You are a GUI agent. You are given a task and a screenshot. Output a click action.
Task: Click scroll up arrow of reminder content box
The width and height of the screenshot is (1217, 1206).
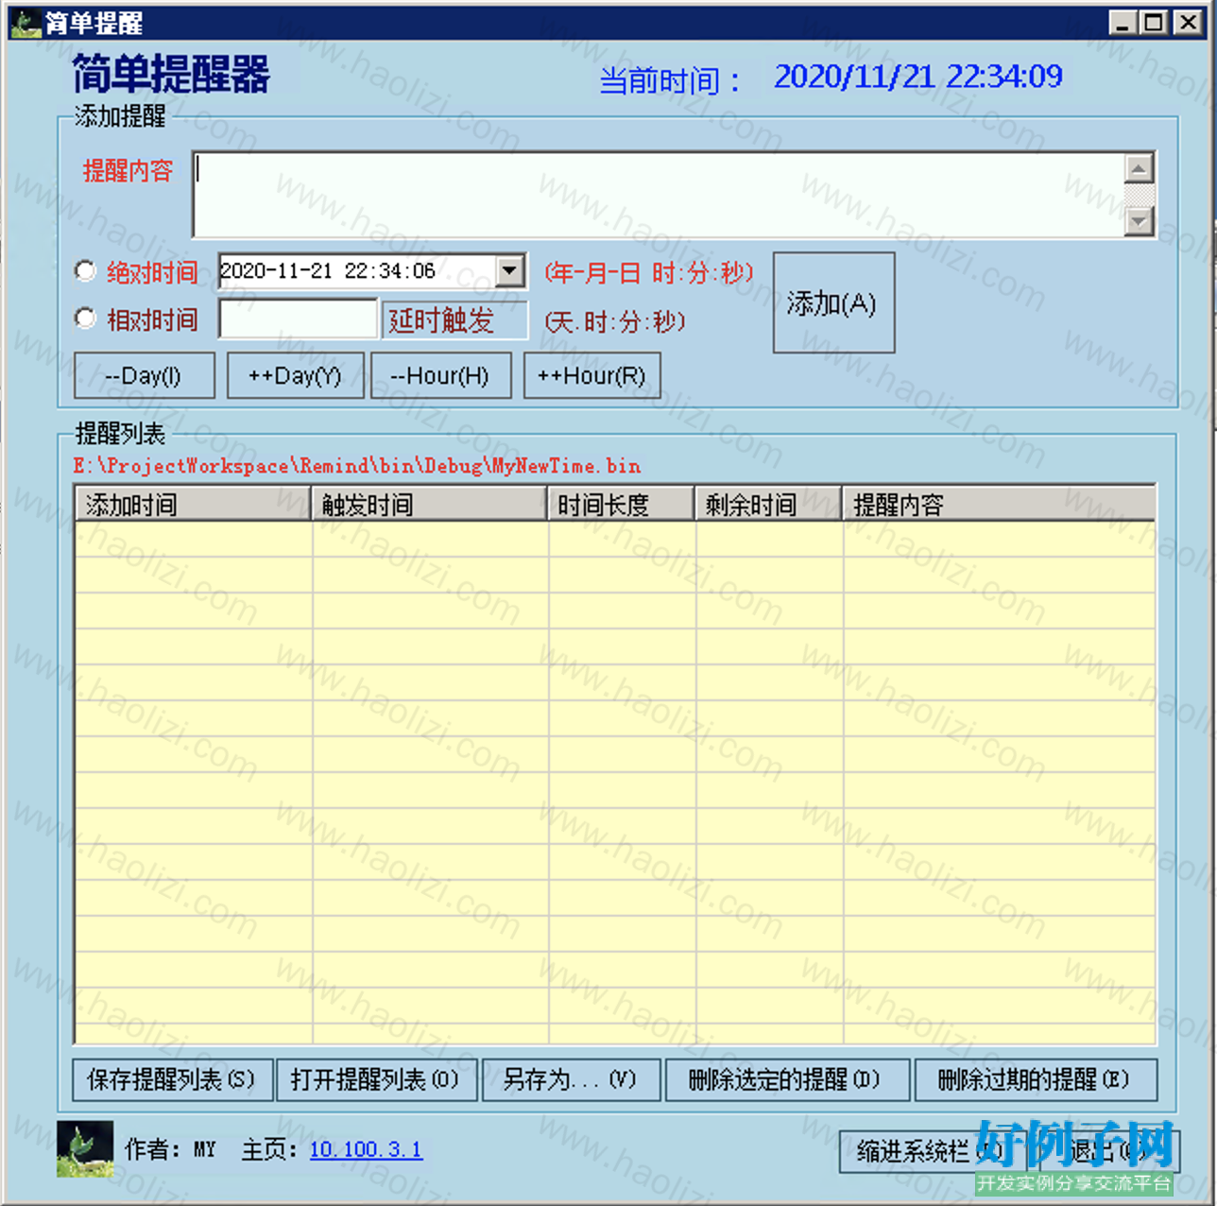coord(1140,168)
